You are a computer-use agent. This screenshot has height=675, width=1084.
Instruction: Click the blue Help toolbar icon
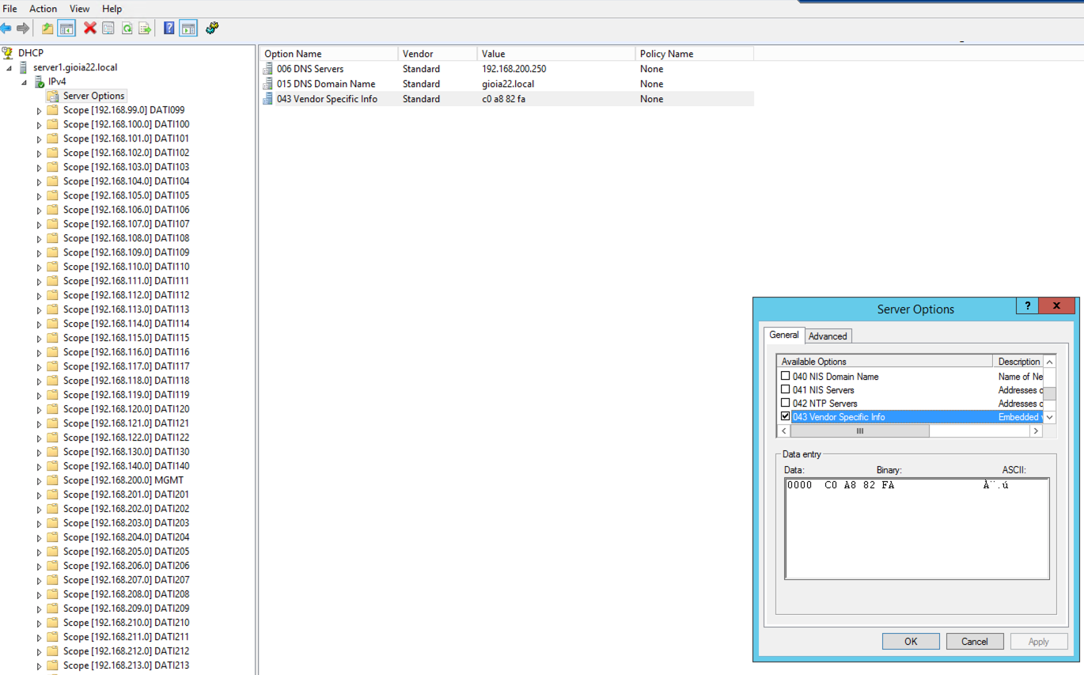tap(169, 28)
